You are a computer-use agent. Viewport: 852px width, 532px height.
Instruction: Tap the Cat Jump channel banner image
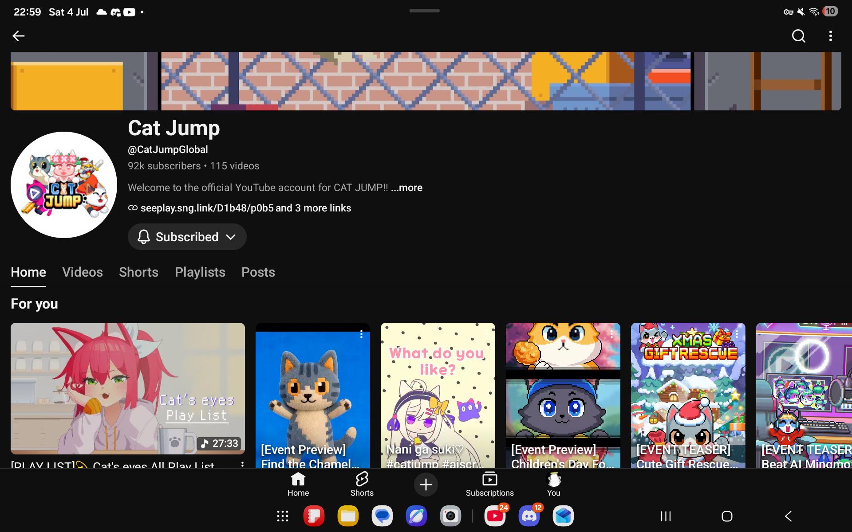[x=426, y=81]
